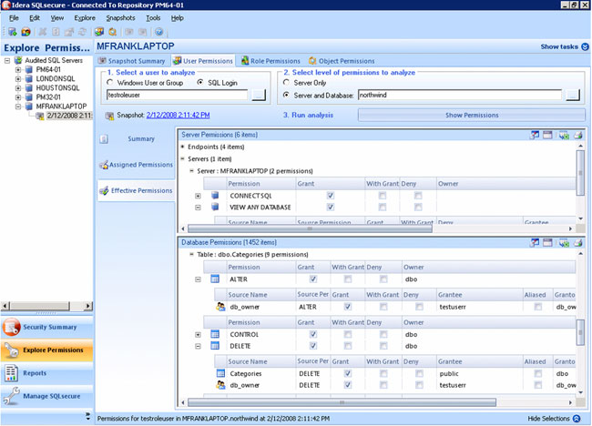Toggle Aliased checkbox in the public grantee row

tap(538, 373)
